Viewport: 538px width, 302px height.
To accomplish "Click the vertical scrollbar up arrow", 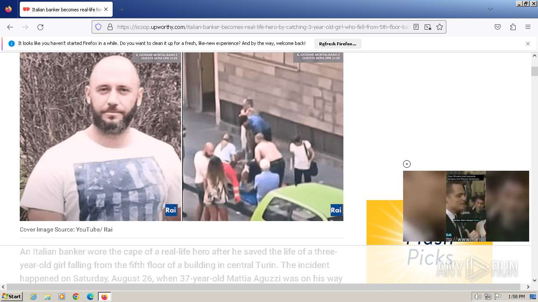I will click(x=535, y=55).
